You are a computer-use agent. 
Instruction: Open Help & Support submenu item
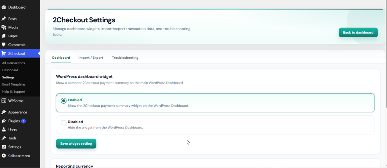(14, 92)
